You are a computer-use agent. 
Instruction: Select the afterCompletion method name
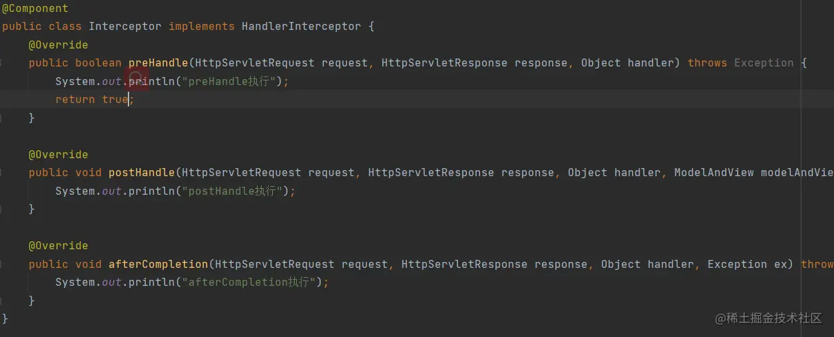158,265
